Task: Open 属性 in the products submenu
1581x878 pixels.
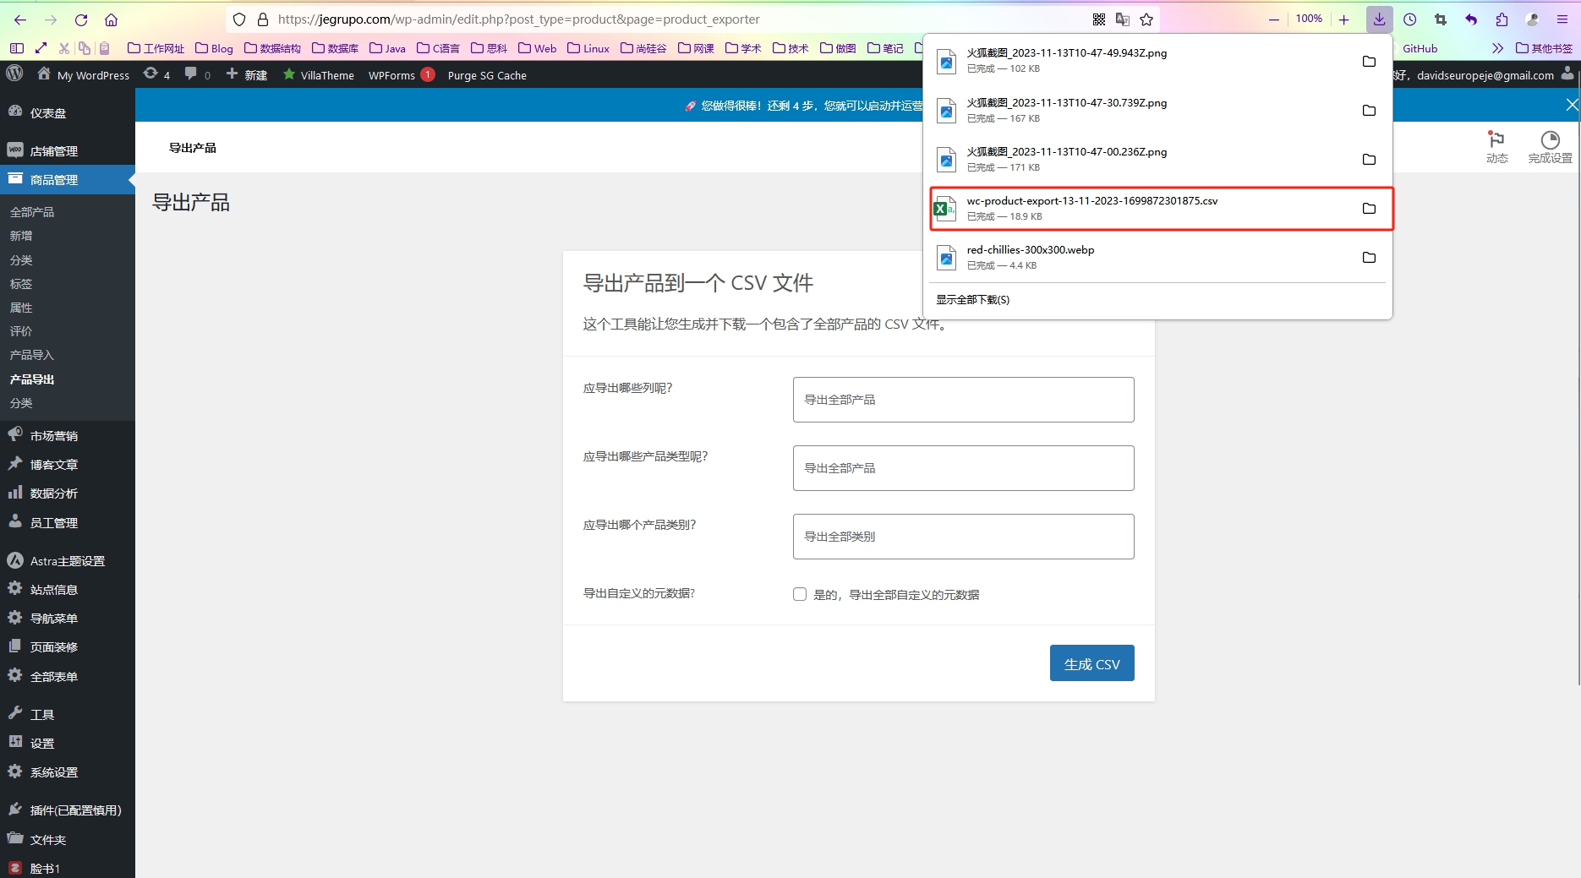Action: (x=21, y=308)
